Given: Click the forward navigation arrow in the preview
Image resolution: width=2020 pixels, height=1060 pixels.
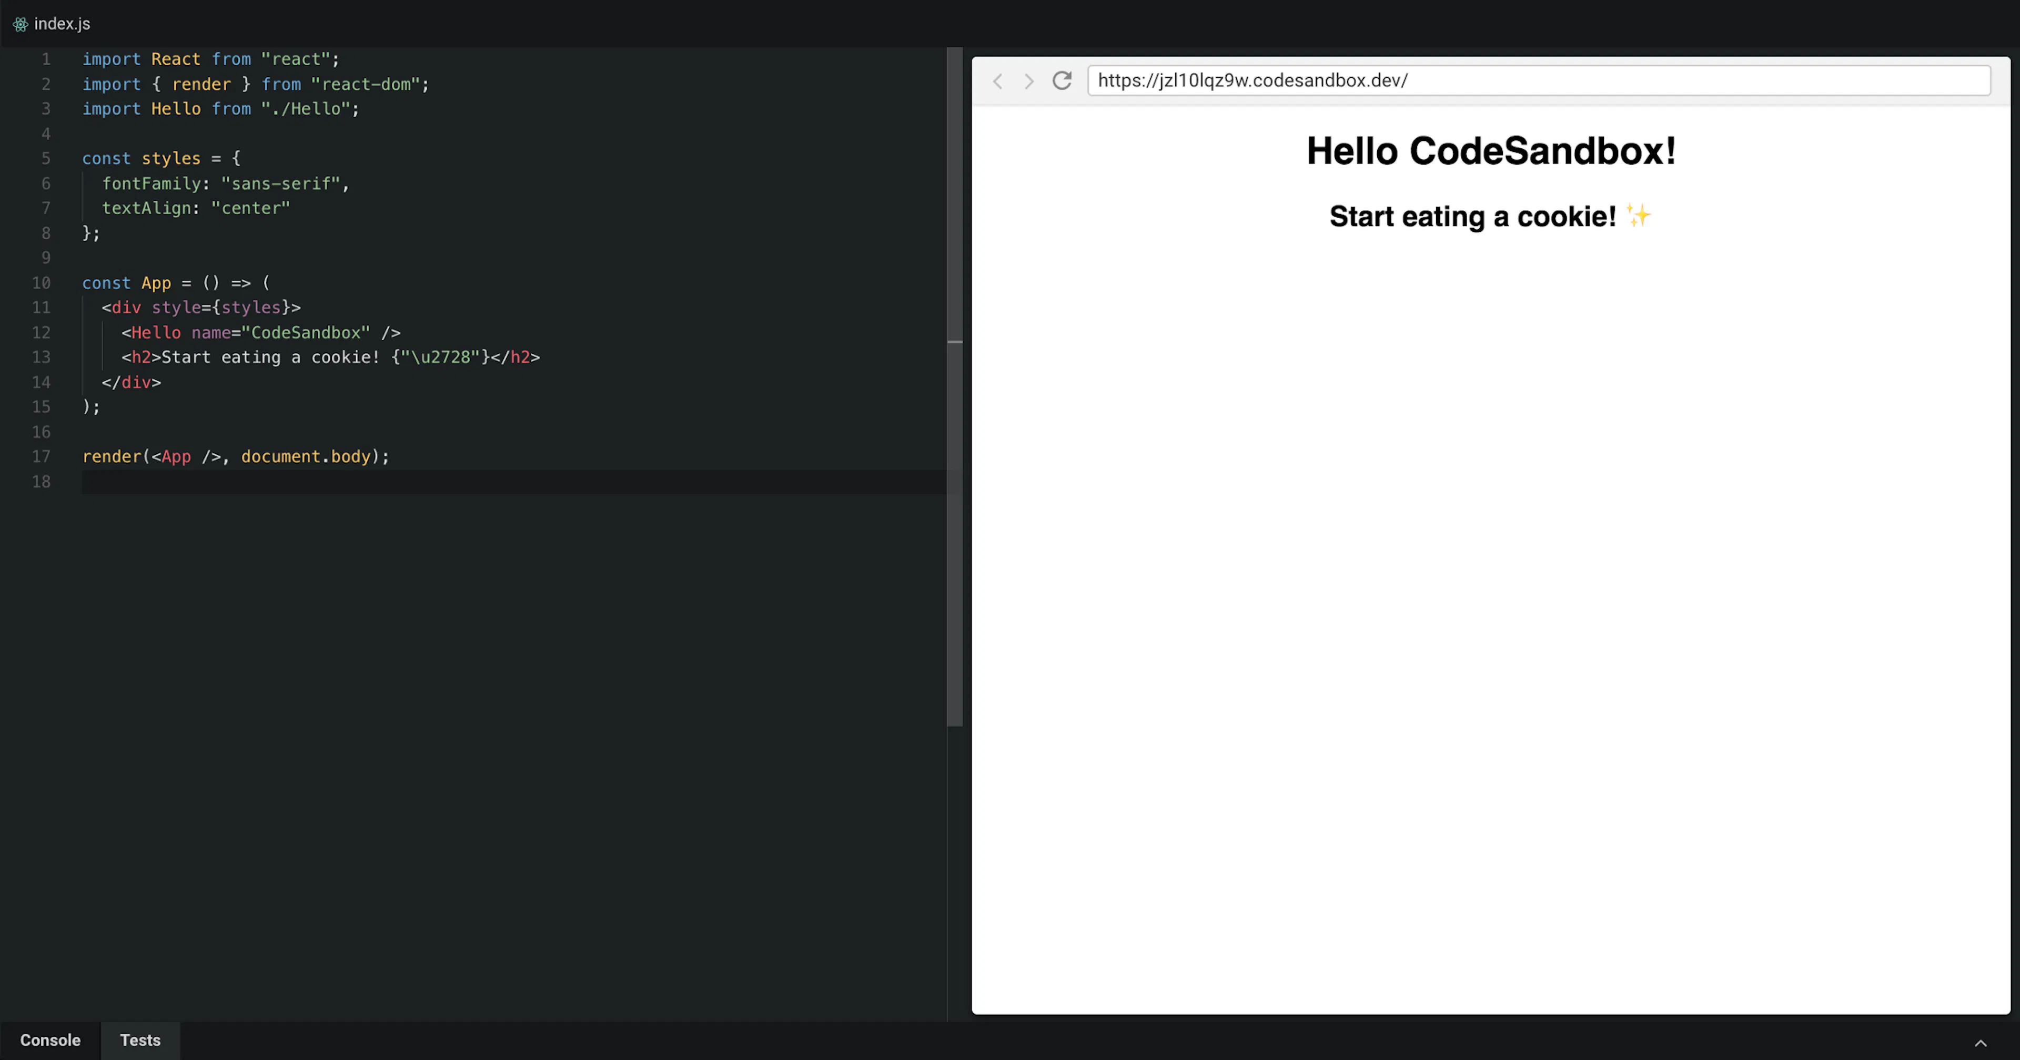Looking at the screenshot, I should coord(1028,81).
